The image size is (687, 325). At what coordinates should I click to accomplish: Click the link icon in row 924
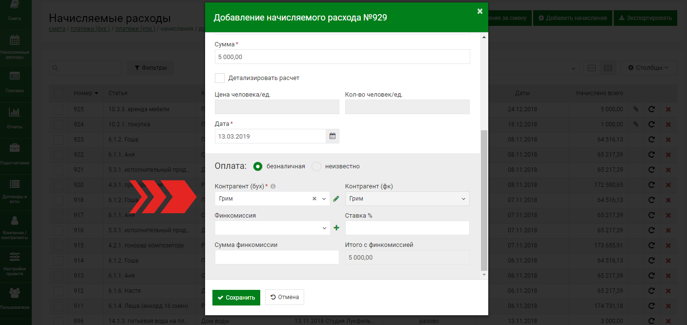636,124
